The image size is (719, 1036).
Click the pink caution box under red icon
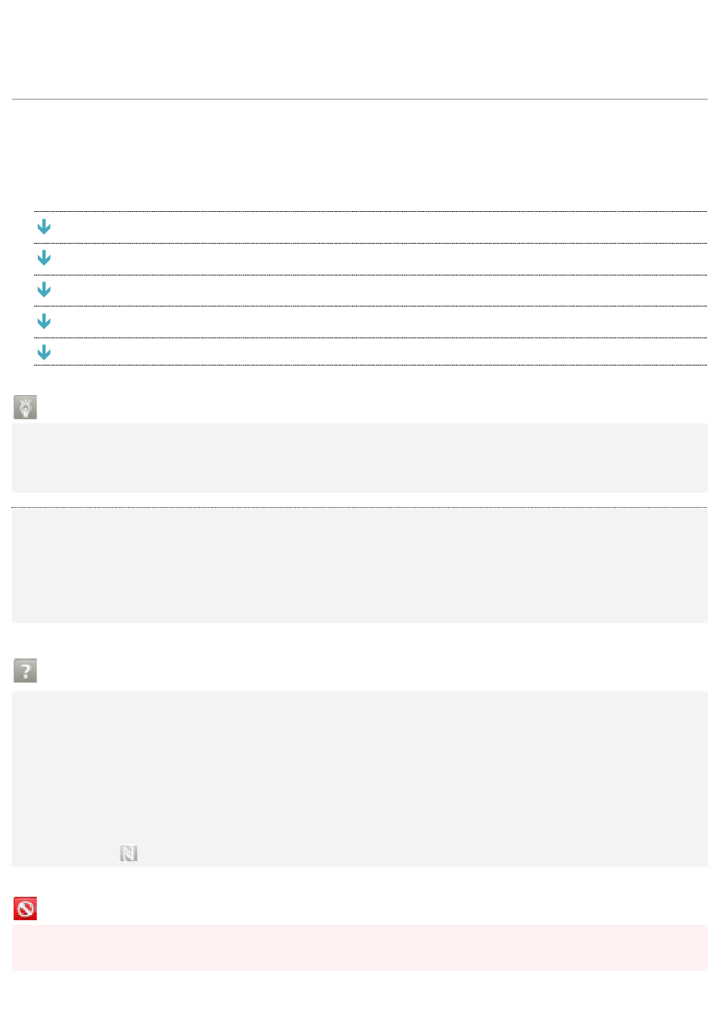click(x=359, y=947)
